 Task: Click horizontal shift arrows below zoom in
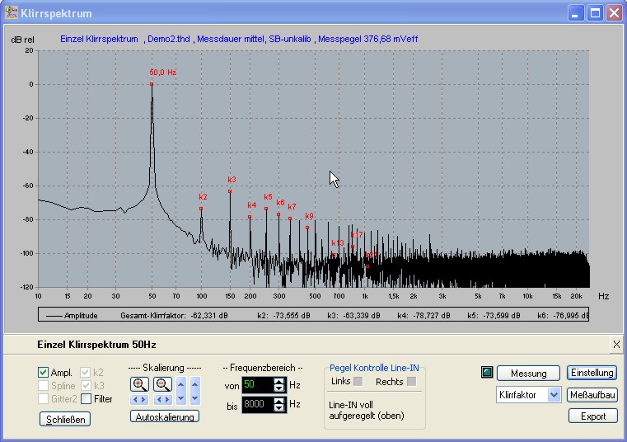click(139, 400)
